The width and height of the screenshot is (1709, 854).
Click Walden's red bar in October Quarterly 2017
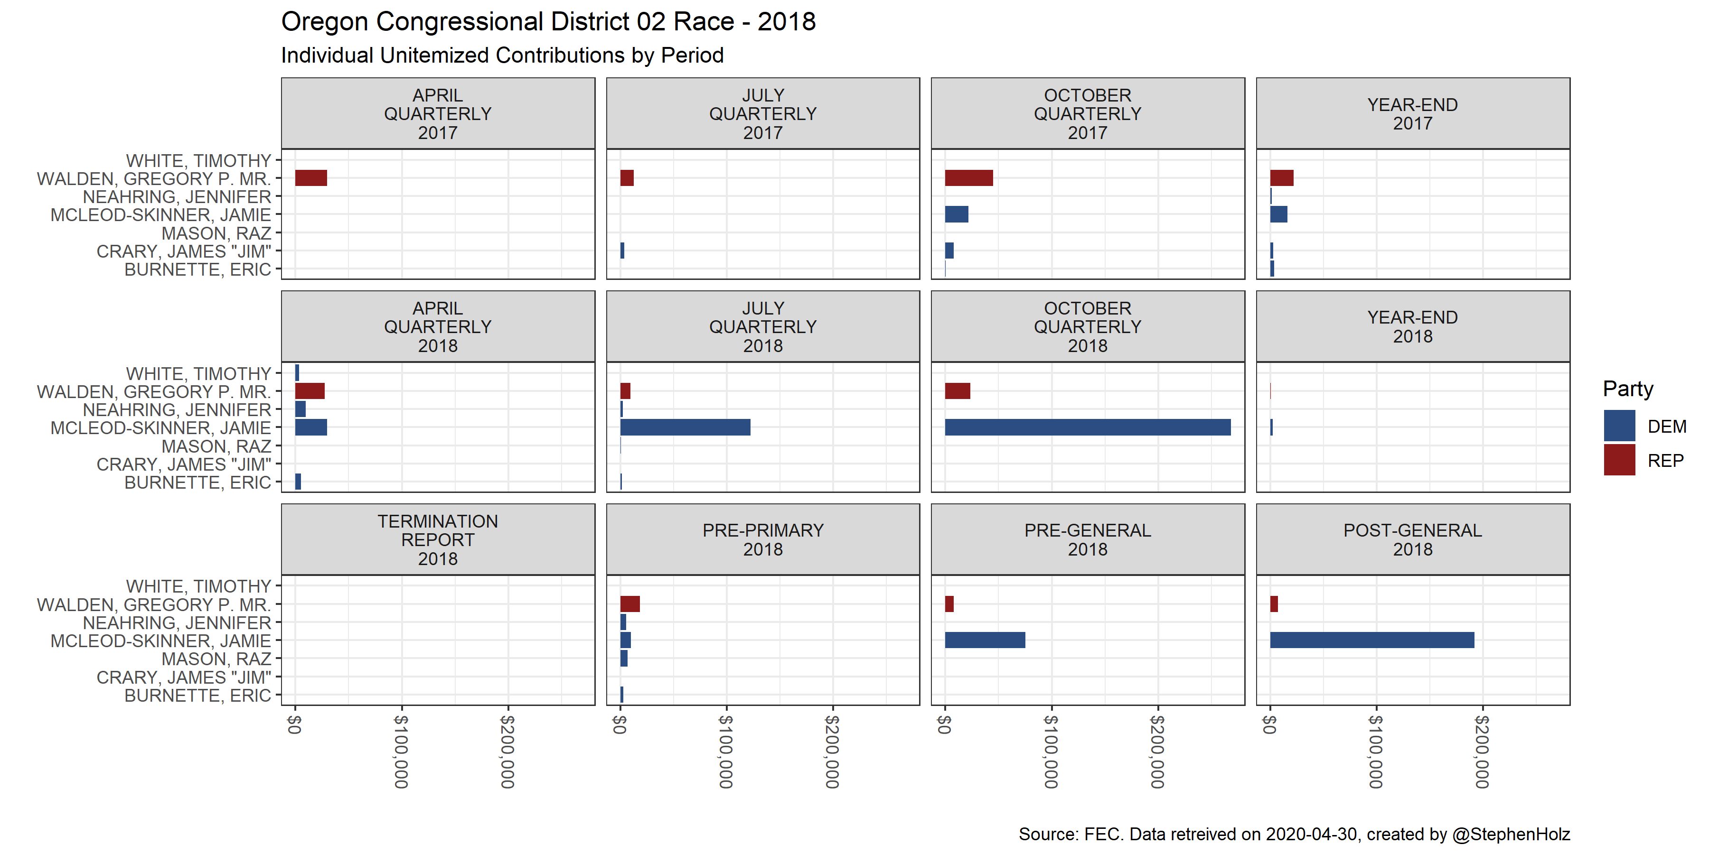click(968, 178)
